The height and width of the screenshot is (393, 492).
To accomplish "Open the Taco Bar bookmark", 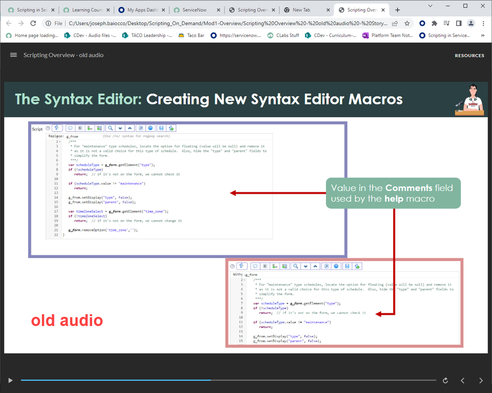I will click(x=191, y=35).
